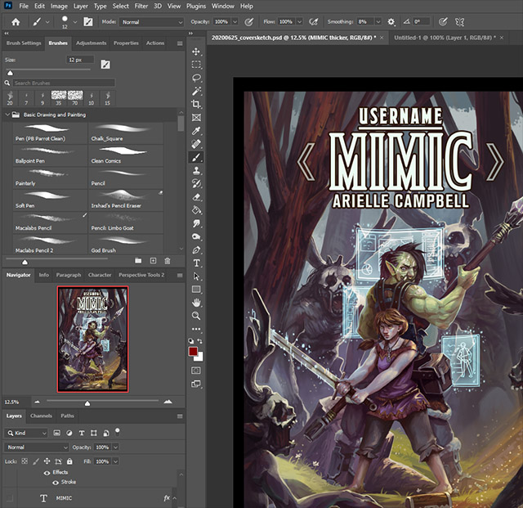Switch to the Untitled-1 document tab
The width and height of the screenshot is (523, 508).
click(445, 38)
